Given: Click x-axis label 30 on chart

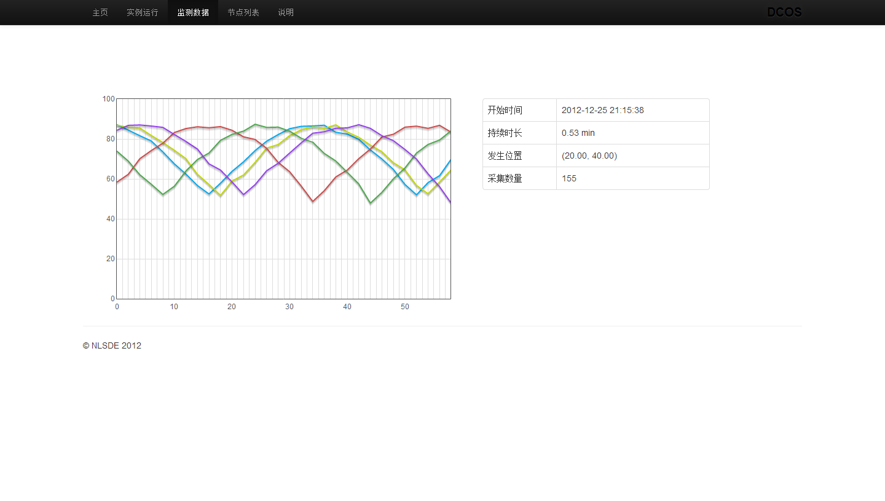Looking at the screenshot, I should [289, 307].
